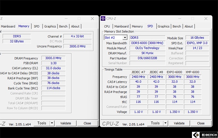The width and height of the screenshot is (218, 138).
Task: Click Tools button in right window
Action: [155, 123]
